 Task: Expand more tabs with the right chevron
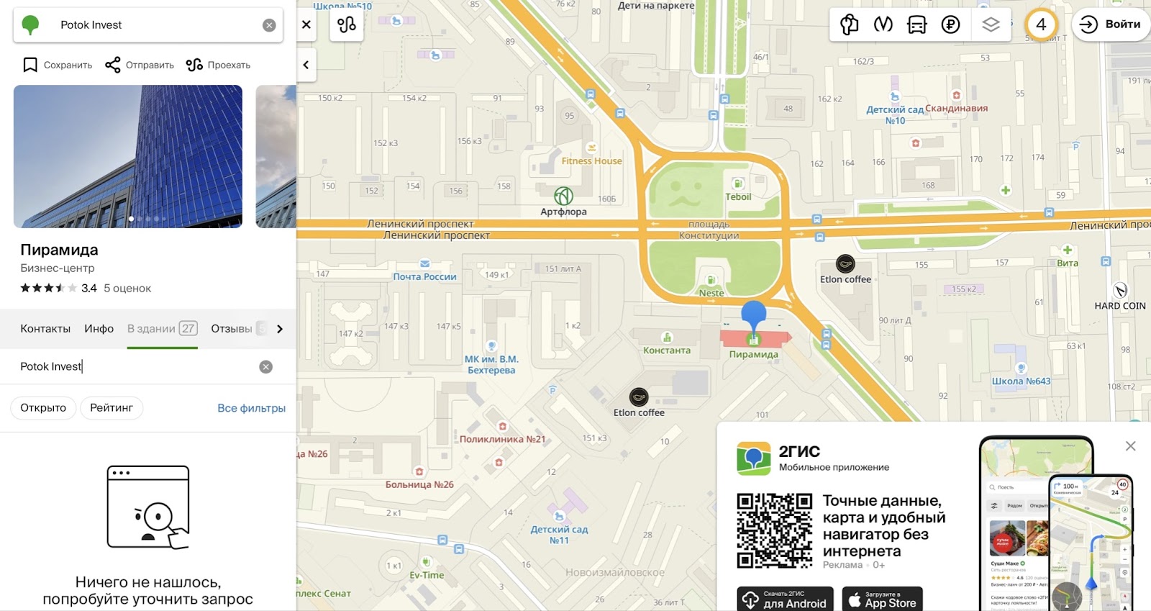pyautogui.click(x=280, y=329)
